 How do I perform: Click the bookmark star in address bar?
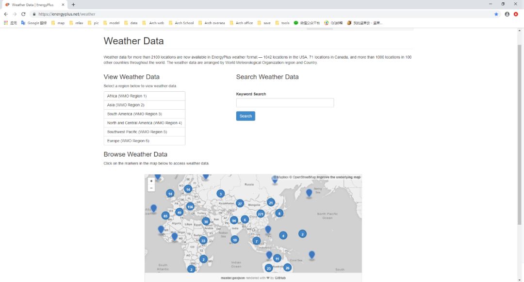pyautogui.click(x=496, y=14)
